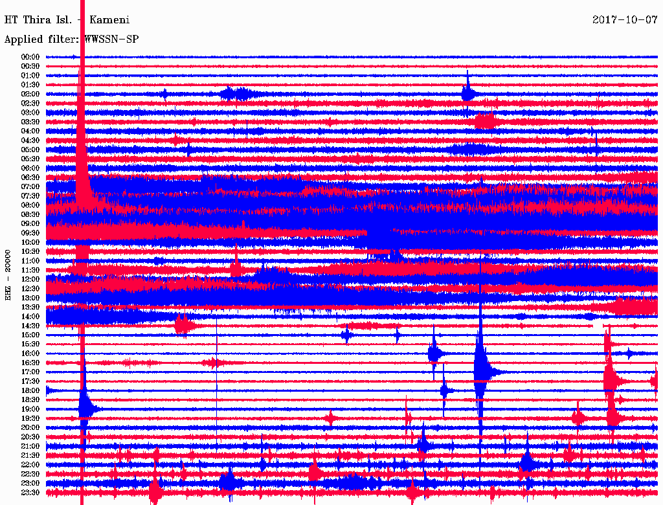Viewport: 663px width, 505px height.
Task: Click the 23:00 time label
Action: [30, 484]
